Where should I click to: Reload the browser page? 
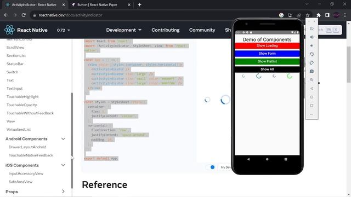tap(24, 15)
